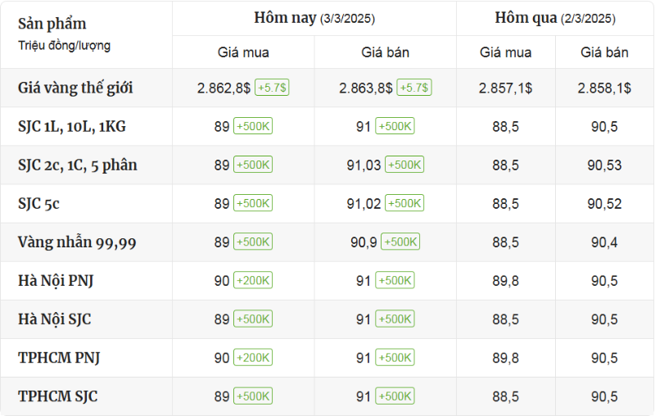The image size is (655, 416).
Task: Click the "SJC 1L, 10L, 1KG" product name
Action: pos(72,127)
